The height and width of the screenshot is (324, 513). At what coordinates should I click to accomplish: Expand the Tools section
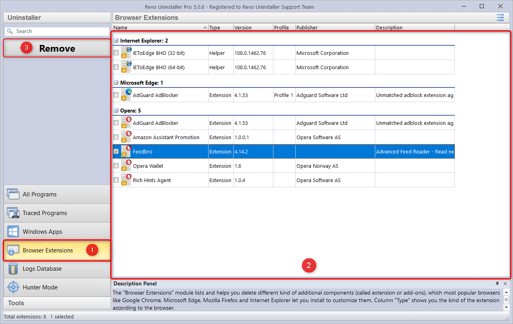[x=57, y=303]
